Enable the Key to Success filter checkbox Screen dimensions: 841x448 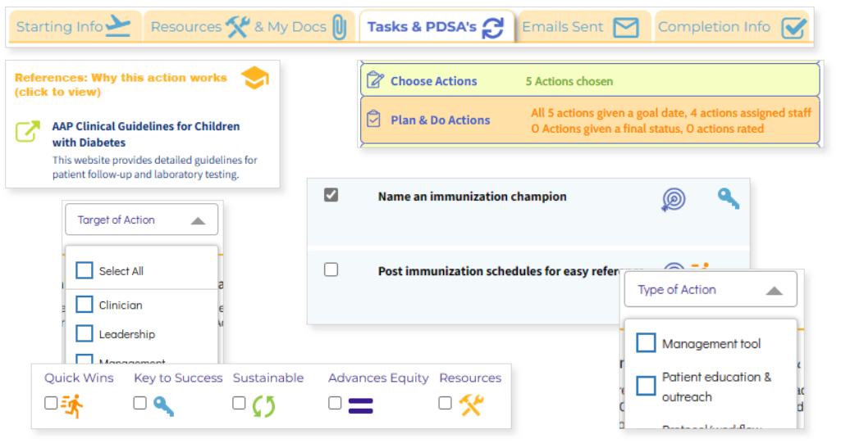(139, 402)
